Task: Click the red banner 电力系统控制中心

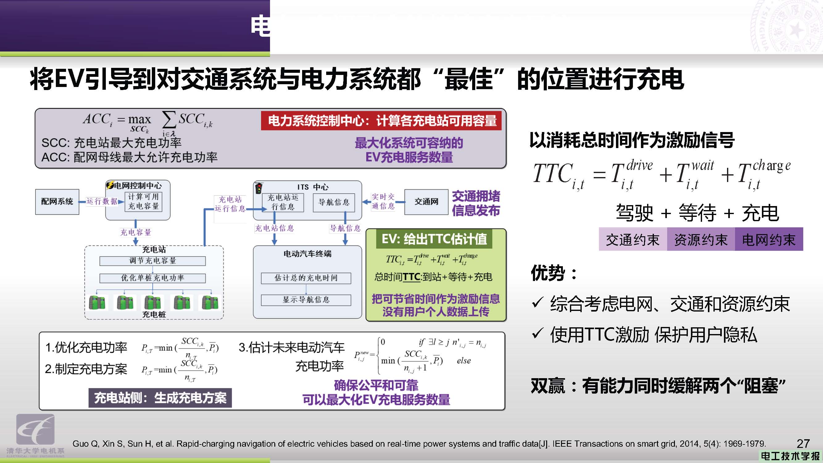Action: pos(381,121)
